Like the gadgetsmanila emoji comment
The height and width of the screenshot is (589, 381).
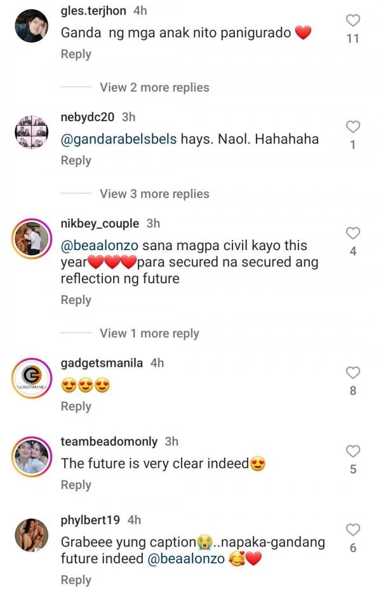353,373
